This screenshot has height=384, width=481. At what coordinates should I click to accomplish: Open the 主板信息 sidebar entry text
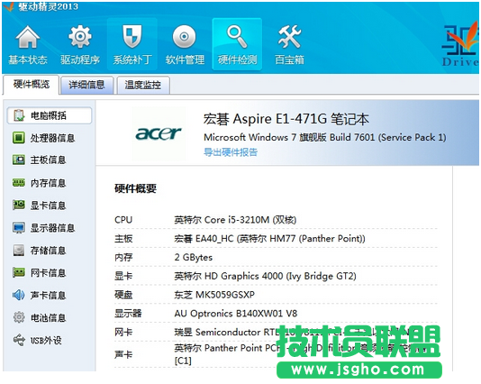[x=48, y=160]
